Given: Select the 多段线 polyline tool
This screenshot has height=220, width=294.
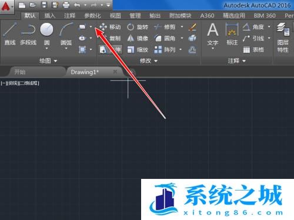Looking at the screenshot, I should point(28,33).
